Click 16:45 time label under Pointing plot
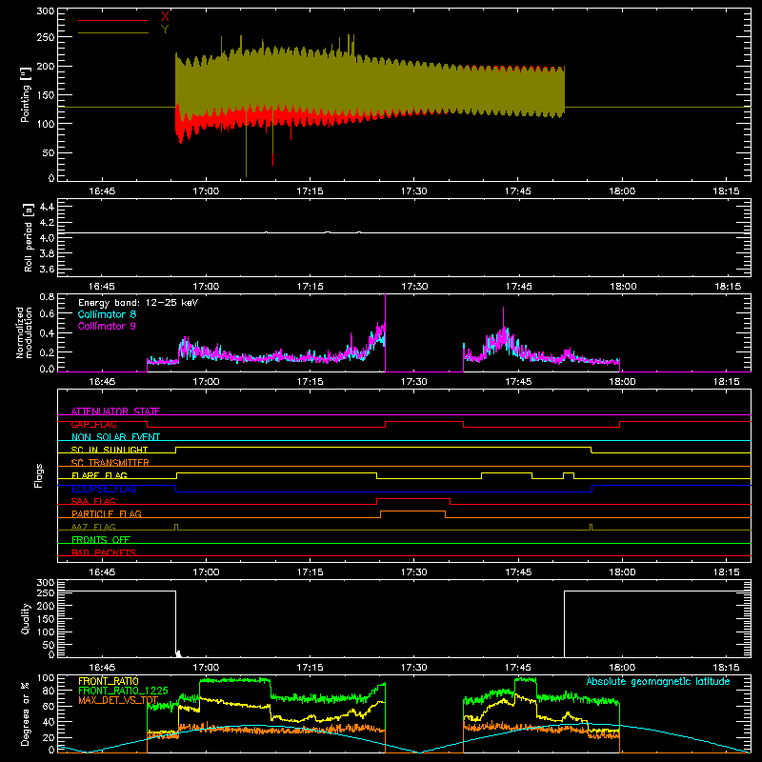This screenshot has height=762, width=762. pyautogui.click(x=102, y=191)
